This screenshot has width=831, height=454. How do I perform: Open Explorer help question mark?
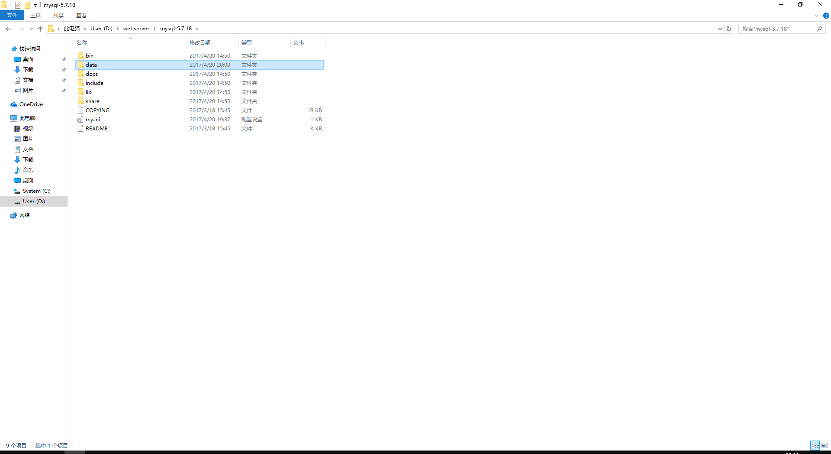826,16
